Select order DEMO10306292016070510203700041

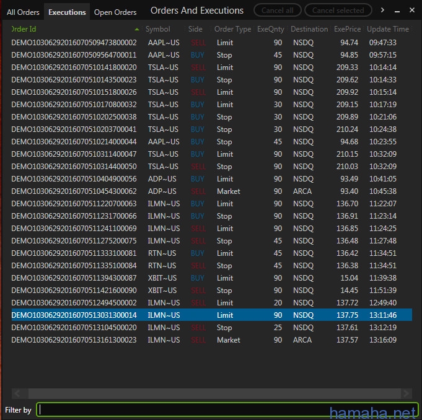211,129
